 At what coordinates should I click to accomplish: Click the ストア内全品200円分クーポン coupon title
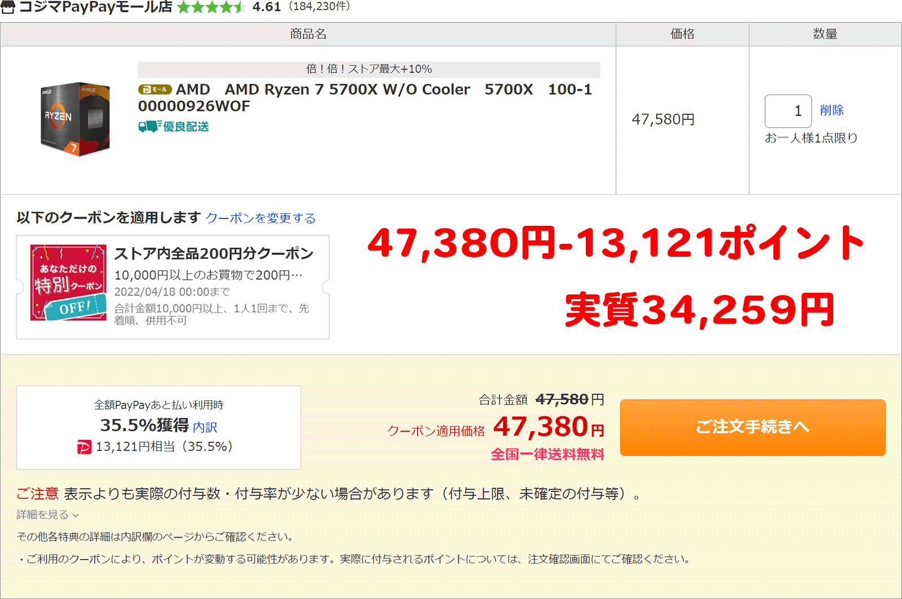coord(213,253)
